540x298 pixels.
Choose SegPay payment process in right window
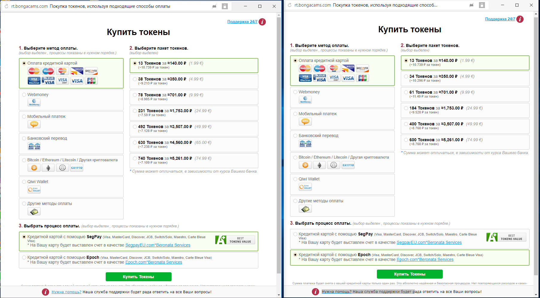click(x=295, y=234)
